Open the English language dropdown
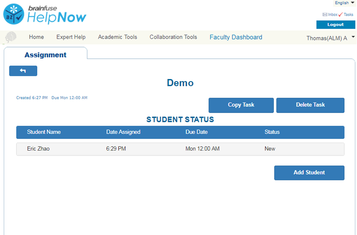 [x=344, y=3]
